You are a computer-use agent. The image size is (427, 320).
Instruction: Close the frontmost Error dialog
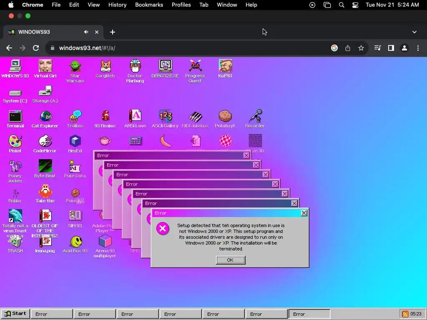click(304, 213)
